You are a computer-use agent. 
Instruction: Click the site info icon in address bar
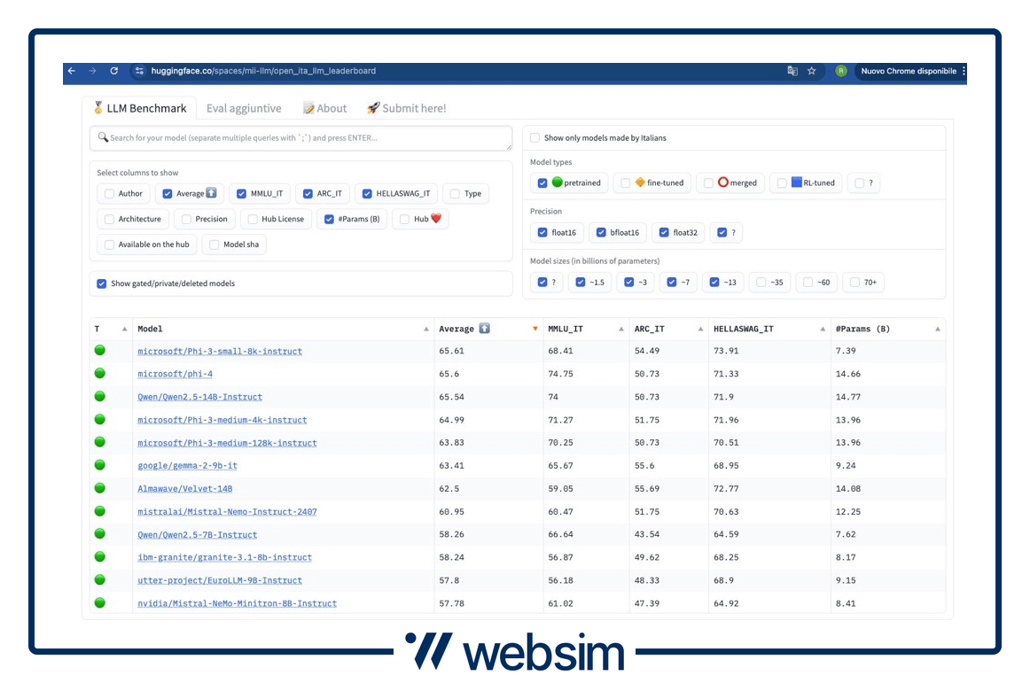point(138,71)
